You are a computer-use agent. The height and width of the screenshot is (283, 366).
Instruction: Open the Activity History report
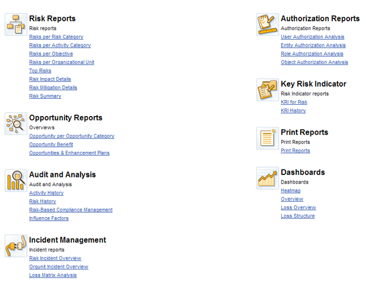click(46, 193)
